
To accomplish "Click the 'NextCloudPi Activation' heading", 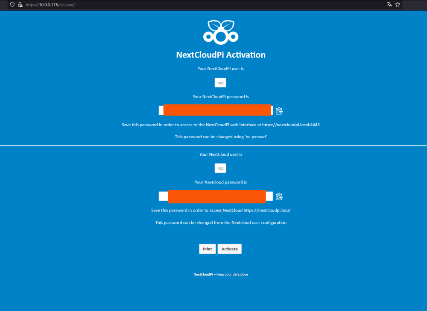I will click(221, 55).
